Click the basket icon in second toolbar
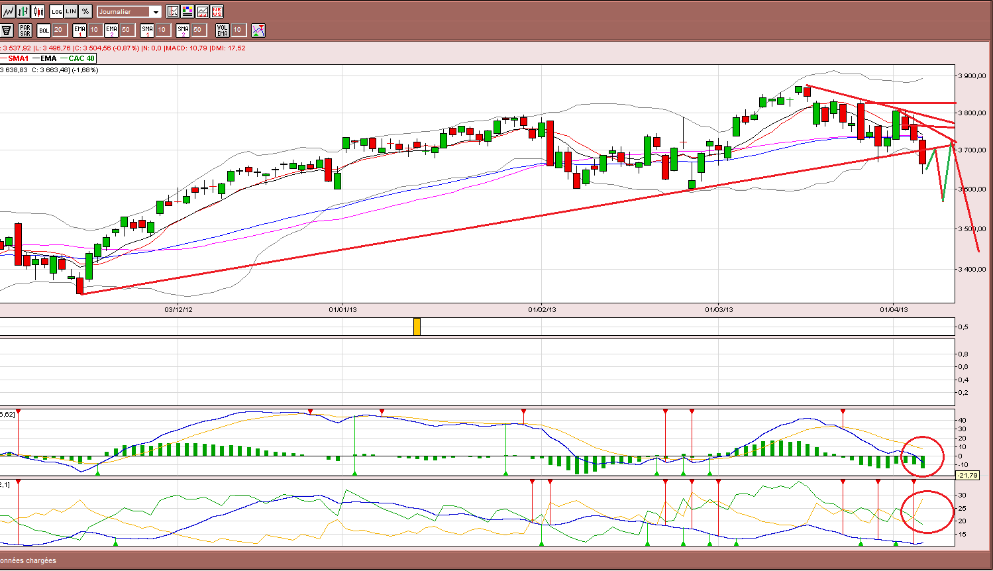Image resolution: width=993 pixels, height=571 pixels. (7, 30)
